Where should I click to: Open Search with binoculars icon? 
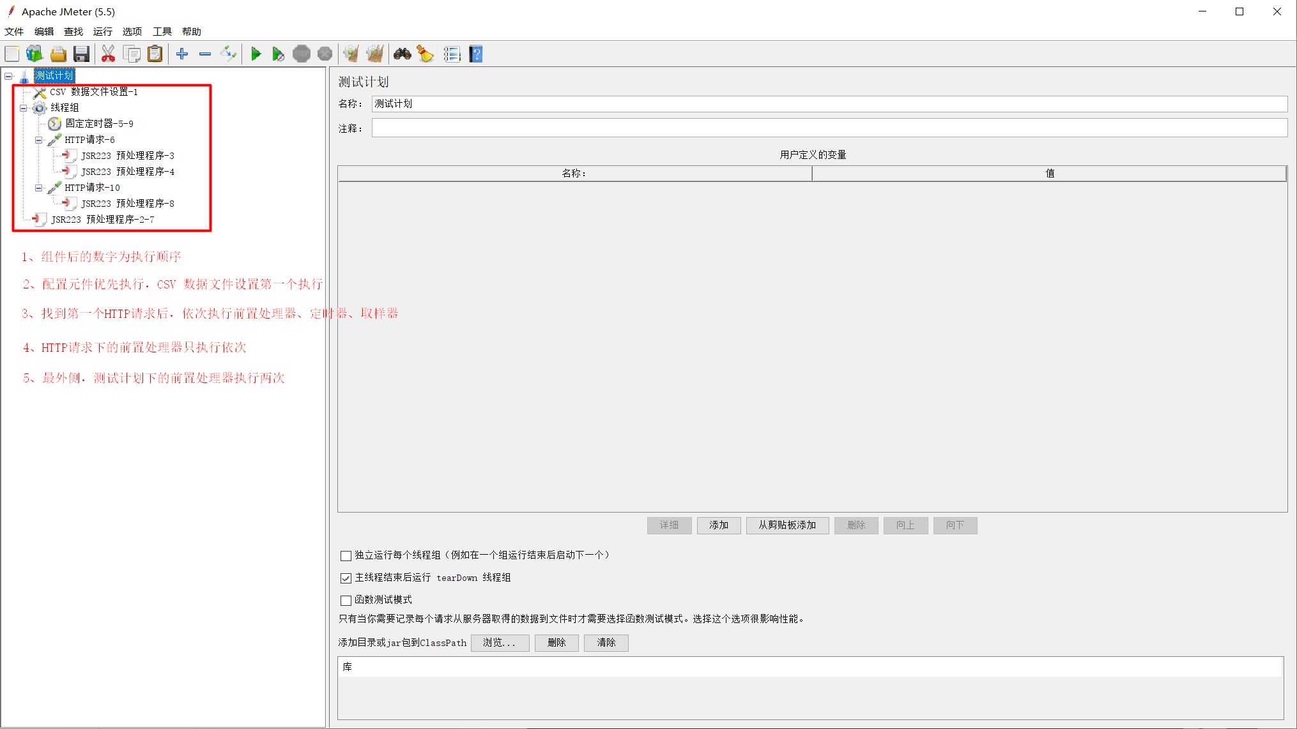click(x=402, y=54)
